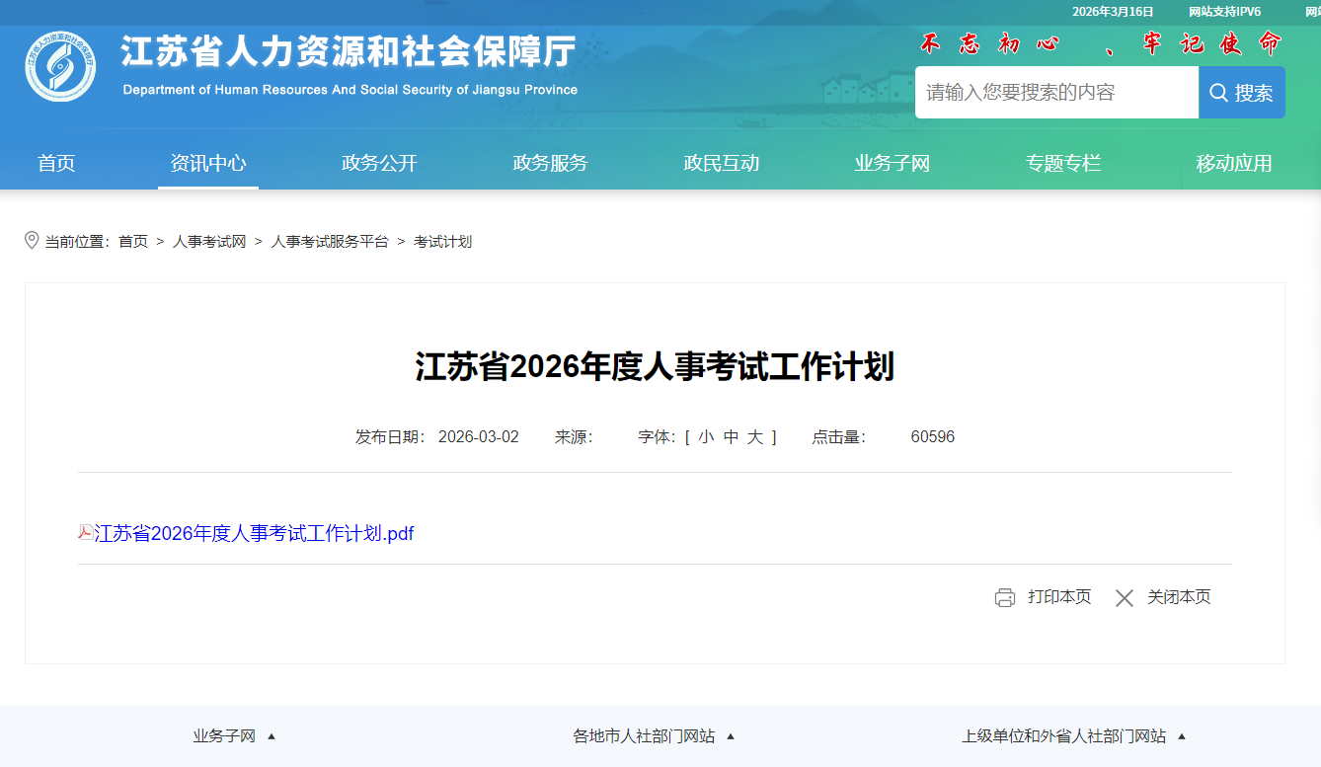The image size is (1321, 767).
Task: Click 人事考试服务平台 breadcrumb link
Action: pos(330,241)
